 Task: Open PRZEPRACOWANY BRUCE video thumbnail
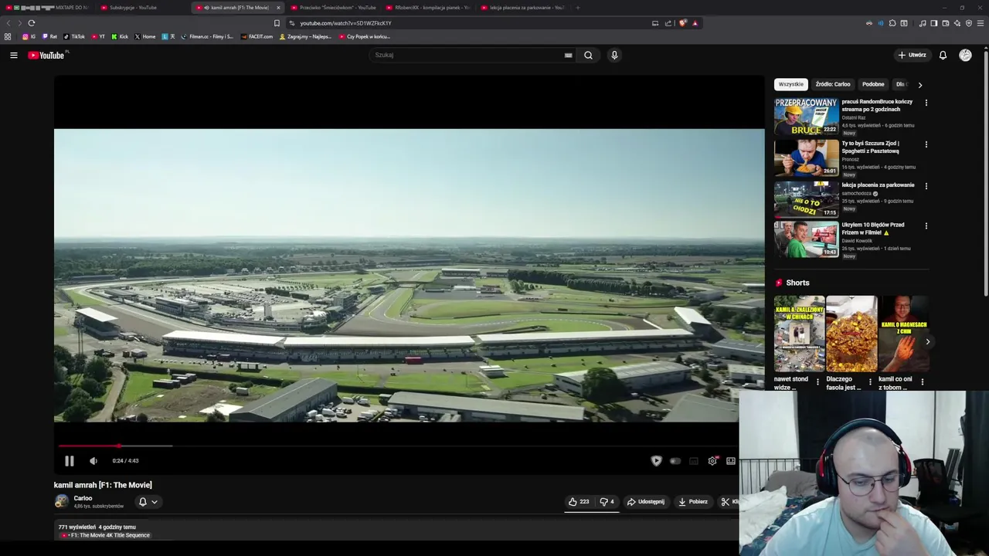806,116
